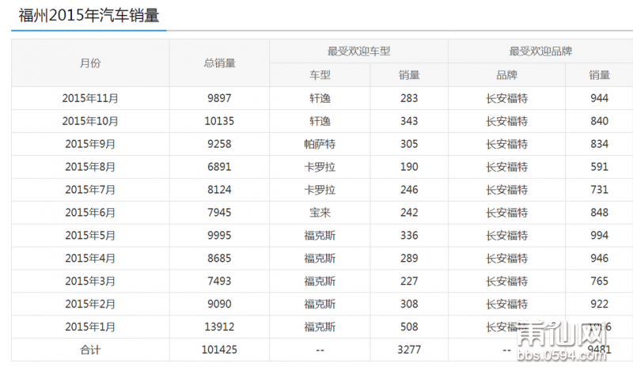Click the 品牌 sub-header
The image size is (633, 386).
[x=506, y=74]
